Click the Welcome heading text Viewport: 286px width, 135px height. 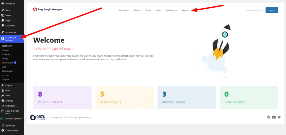tap(49, 40)
